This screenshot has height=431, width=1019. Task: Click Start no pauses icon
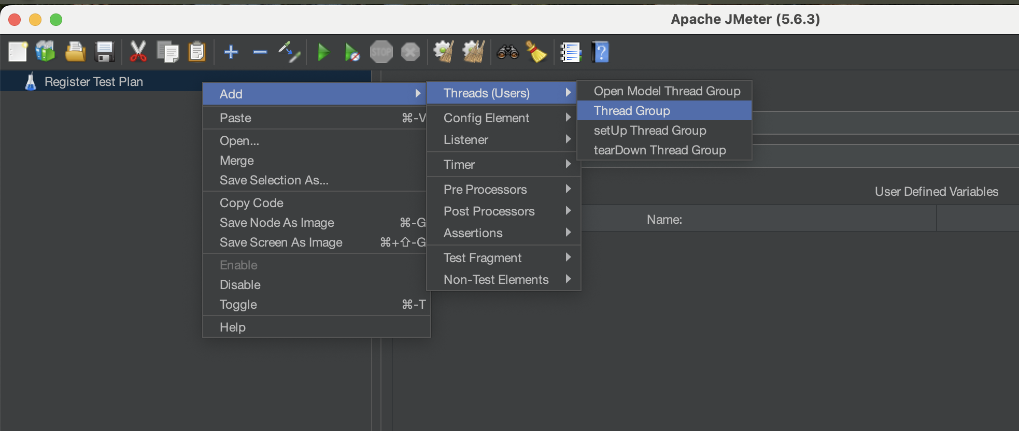pos(352,52)
